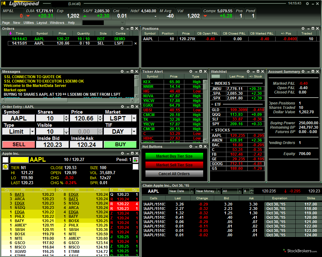This screenshot has width=322, height=257.
Task: Open Orders panel settings gear
Action: 122,28
